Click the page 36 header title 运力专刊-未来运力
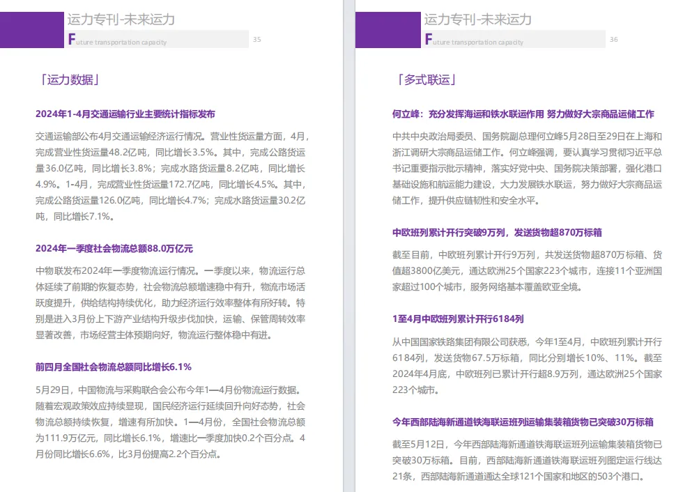699x492 pixels. (x=477, y=19)
